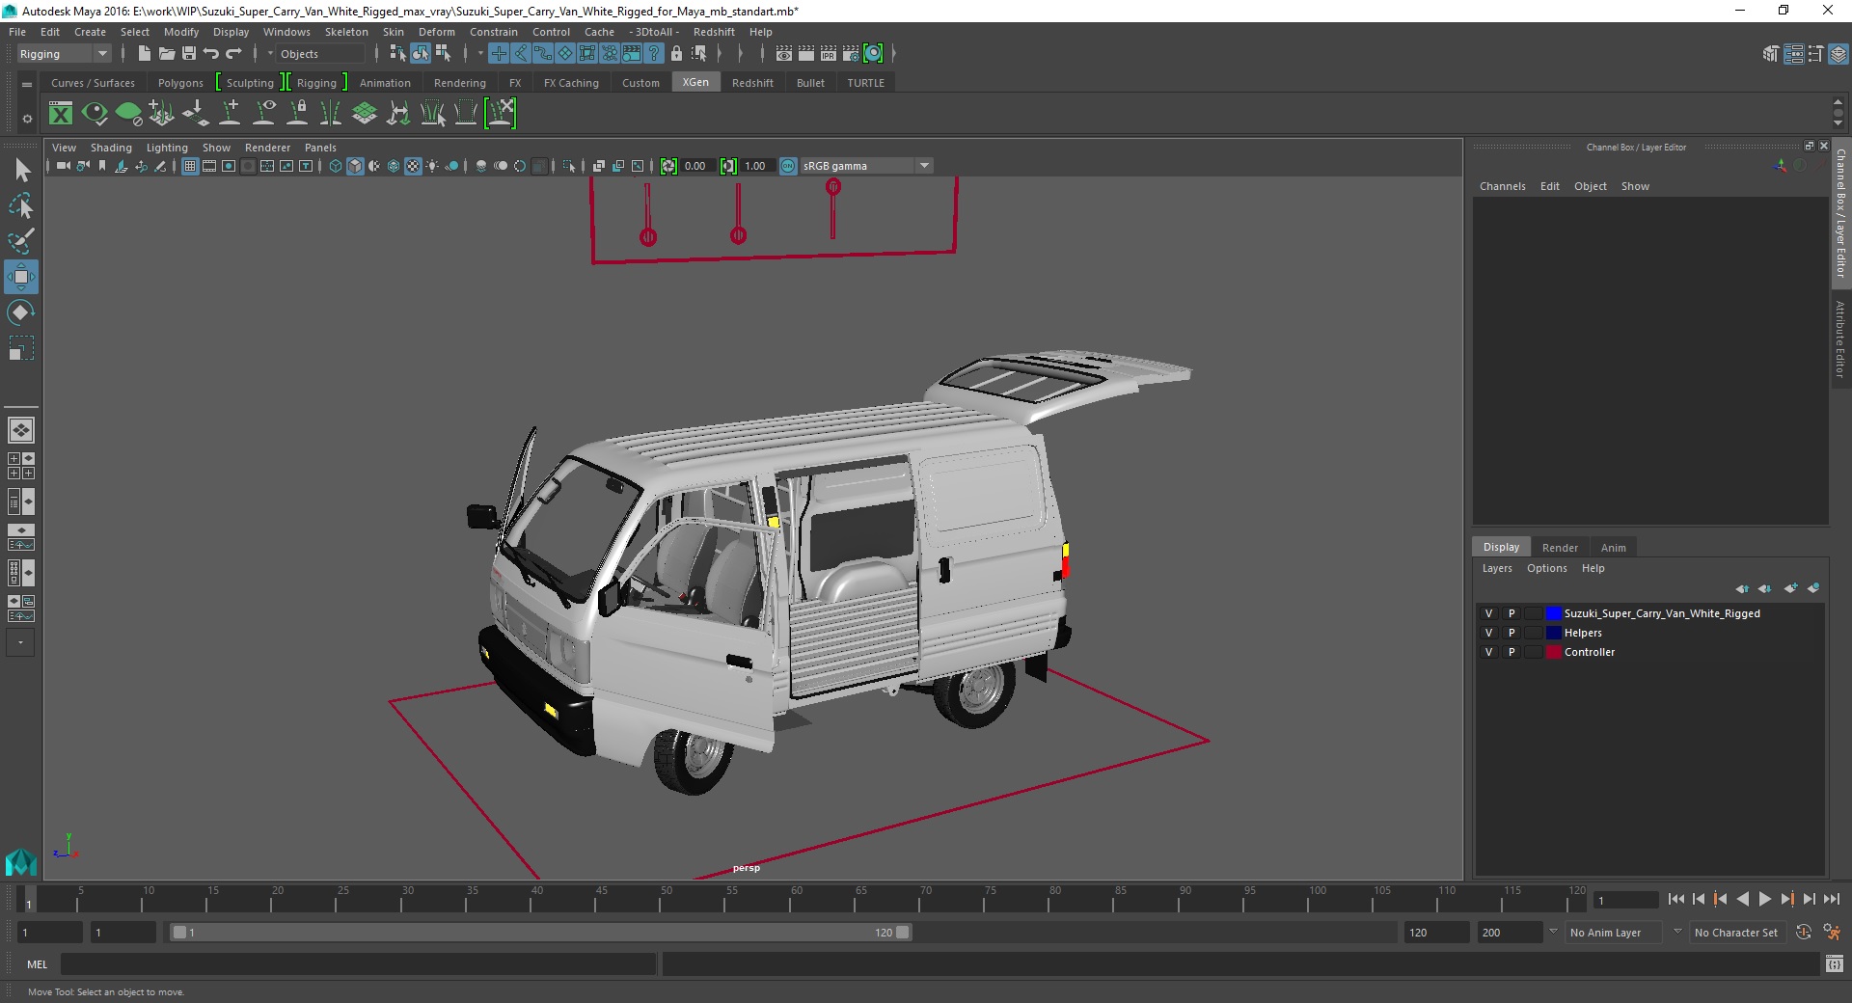Undo the last action via arrow icon
Image resolution: width=1852 pixels, height=1003 pixels.
[211, 54]
